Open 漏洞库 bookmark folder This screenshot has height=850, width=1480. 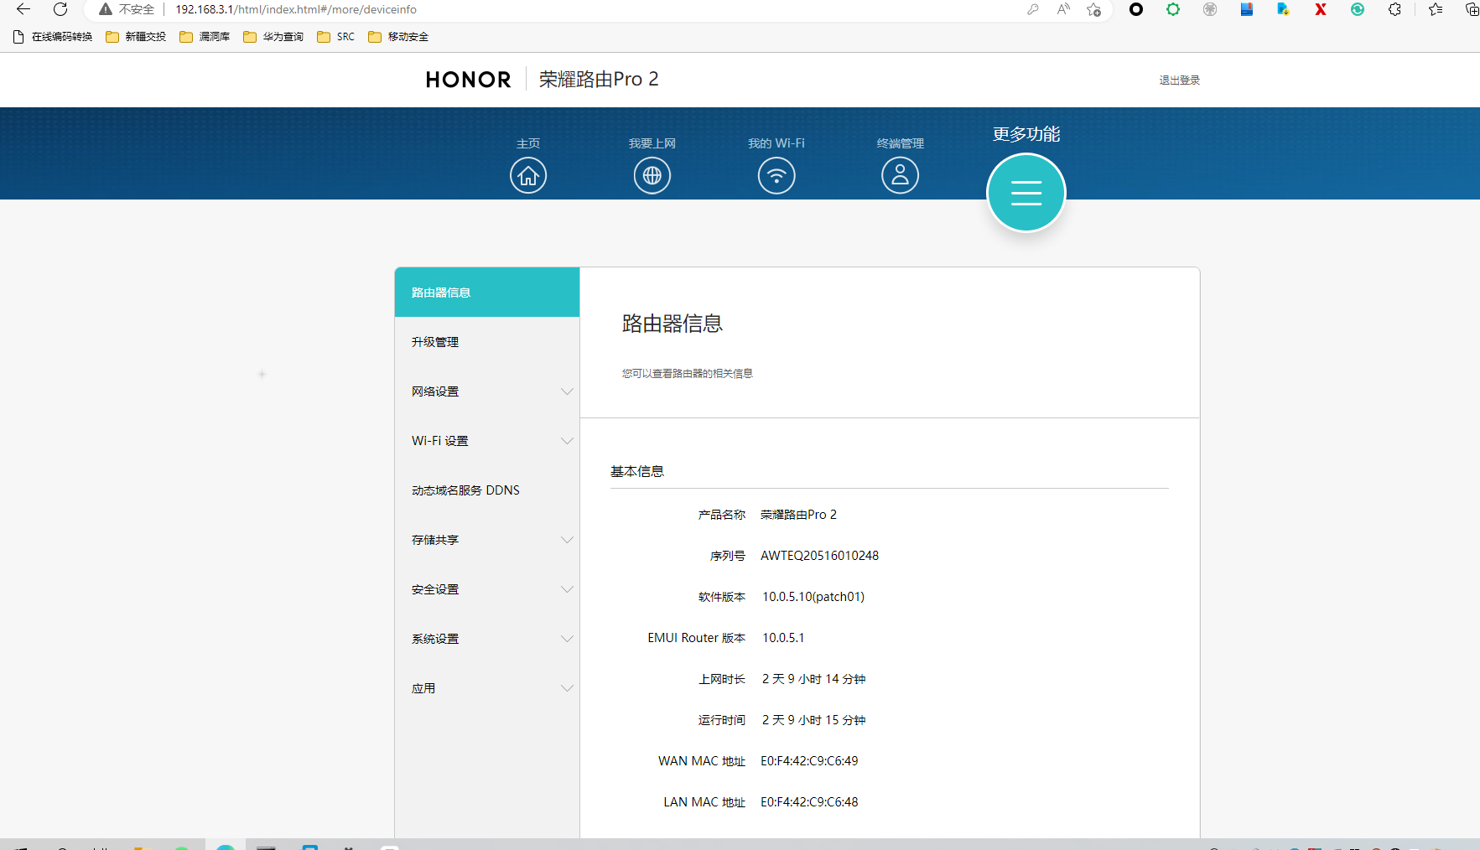[x=205, y=37]
